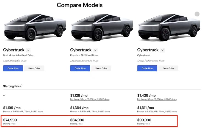Viewport: 205px width, 128px height.
Task: Book Demo Drive for Cyberbeast
Action: pyautogui.click(x=168, y=68)
